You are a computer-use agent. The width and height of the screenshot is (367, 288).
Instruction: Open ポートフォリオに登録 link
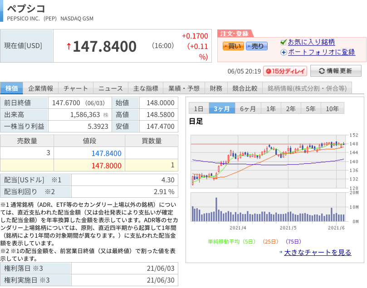(x=321, y=52)
